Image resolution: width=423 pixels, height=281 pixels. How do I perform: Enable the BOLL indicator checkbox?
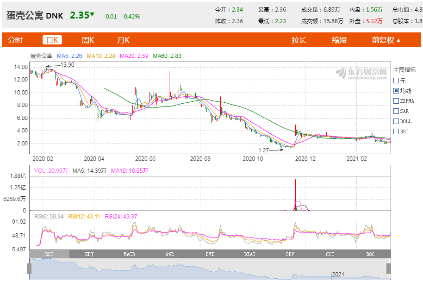396,121
